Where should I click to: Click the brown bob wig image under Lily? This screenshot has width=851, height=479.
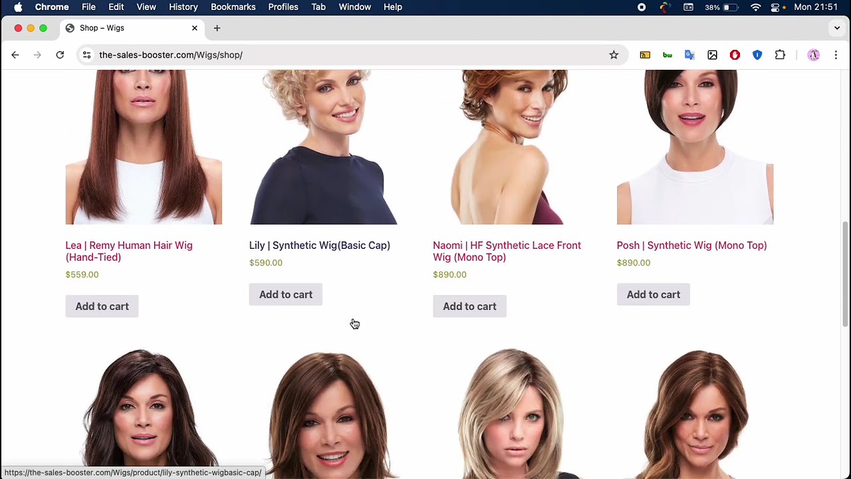coord(327,413)
